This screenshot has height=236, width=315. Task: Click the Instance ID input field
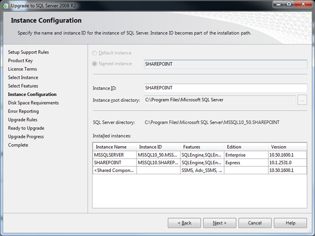point(226,88)
